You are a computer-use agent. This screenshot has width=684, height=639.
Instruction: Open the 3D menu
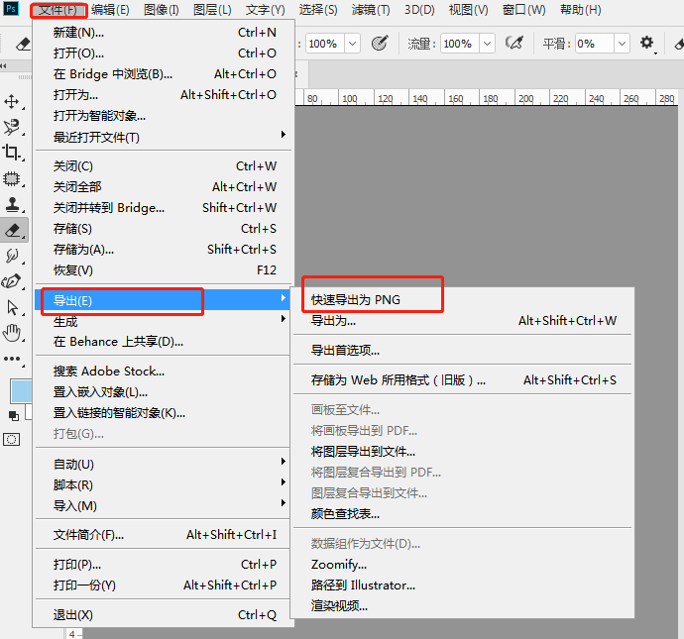pos(419,10)
